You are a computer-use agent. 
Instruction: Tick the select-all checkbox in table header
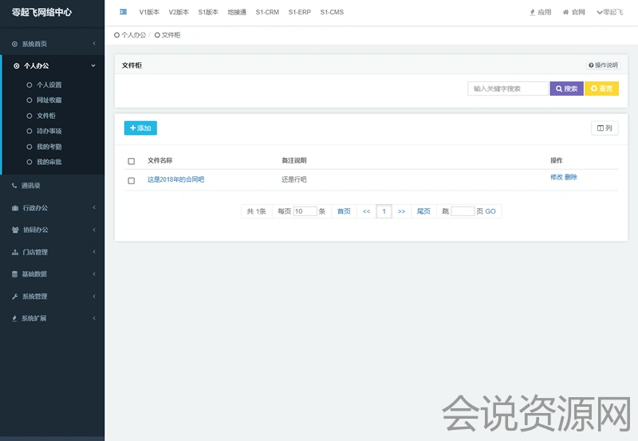click(132, 161)
